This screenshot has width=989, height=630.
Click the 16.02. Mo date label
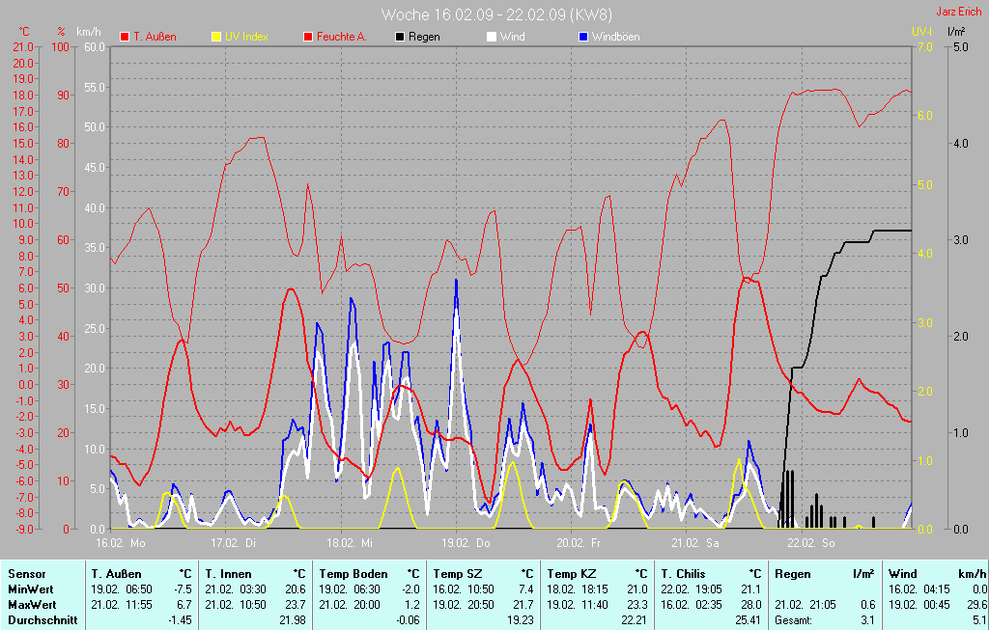[x=121, y=543]
